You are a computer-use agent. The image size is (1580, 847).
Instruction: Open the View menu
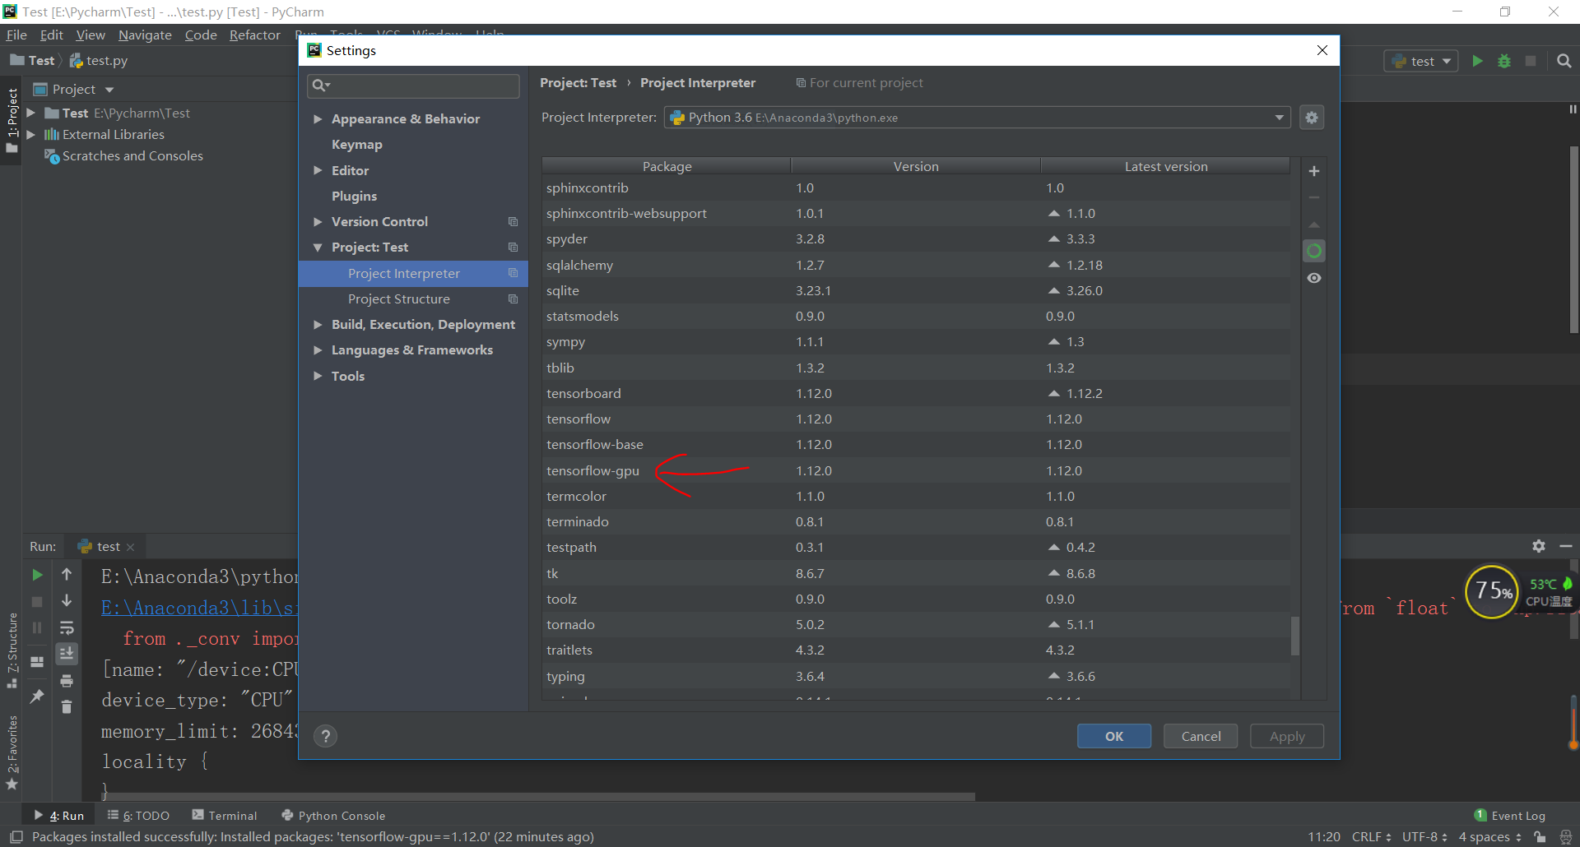[x=91, y=35]
